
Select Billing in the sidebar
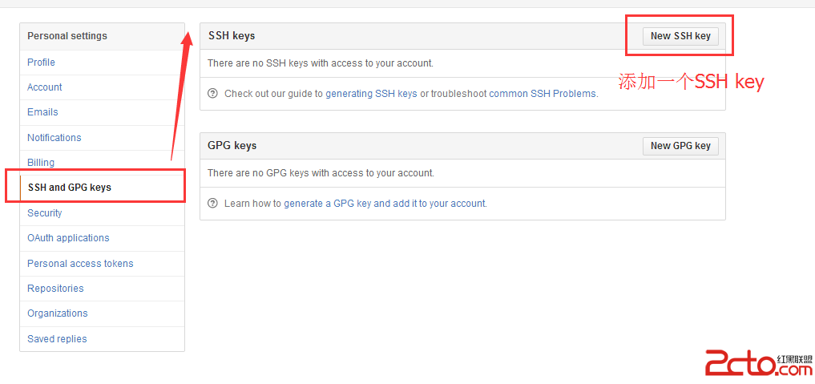pos(41,163)
